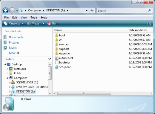This screenshot has height=114, width=155.
Task: Sort by the Date modified column header
Action: [x=140, y=30]
